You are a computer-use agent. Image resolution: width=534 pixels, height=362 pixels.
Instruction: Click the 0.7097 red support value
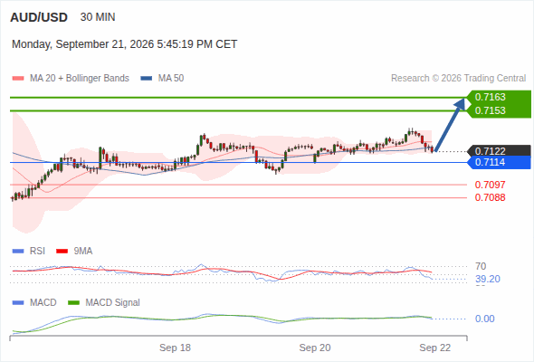(x=490, y=185)
